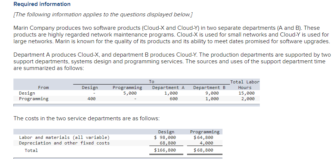This screenshot has height=159, width=336.
Task: Click the 'Programming' column header in hours table
Action: point(127,88)
